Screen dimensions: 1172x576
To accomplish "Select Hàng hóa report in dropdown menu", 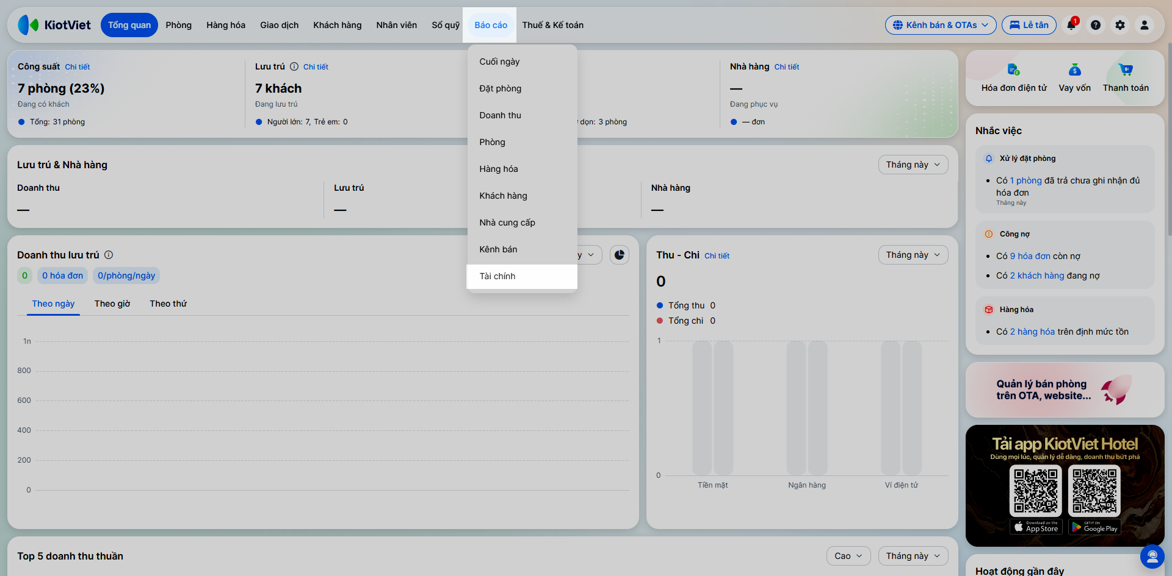I will pyautogui.click(x=522, y=169).
